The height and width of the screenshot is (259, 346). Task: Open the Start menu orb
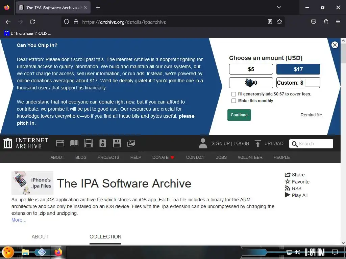point(7,252)
